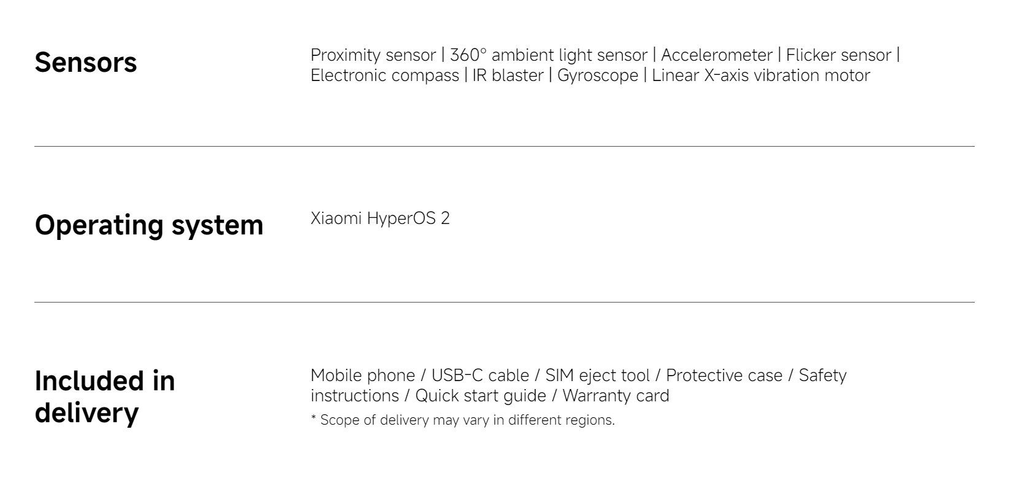Click the Included in delivery heading
This screenshot has height=494, width=1022.
pos(105,396)
